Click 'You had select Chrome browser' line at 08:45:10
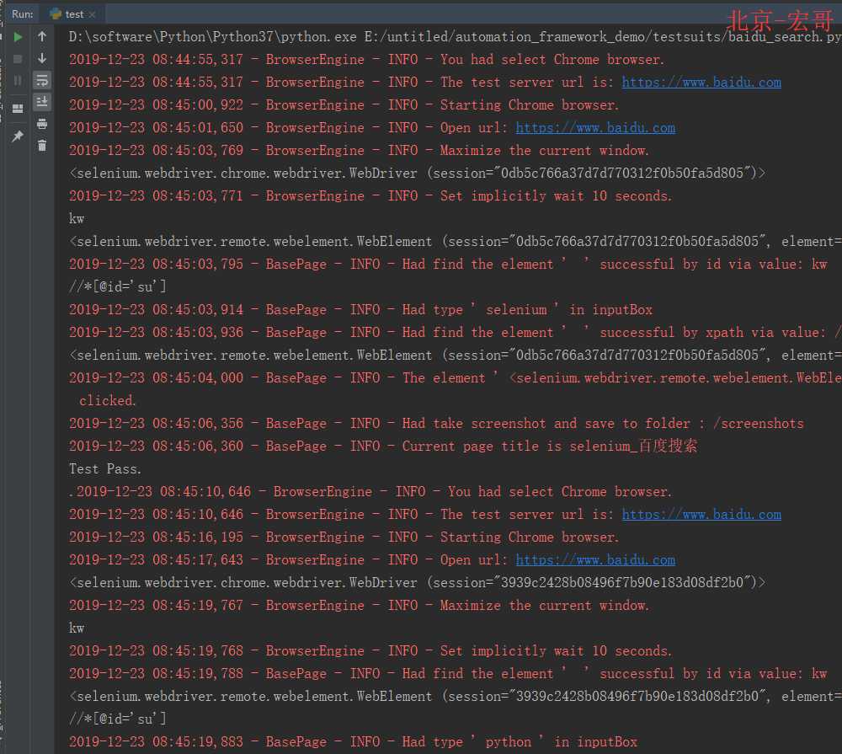The image size is (842, 754). click(x=370, y=492)
